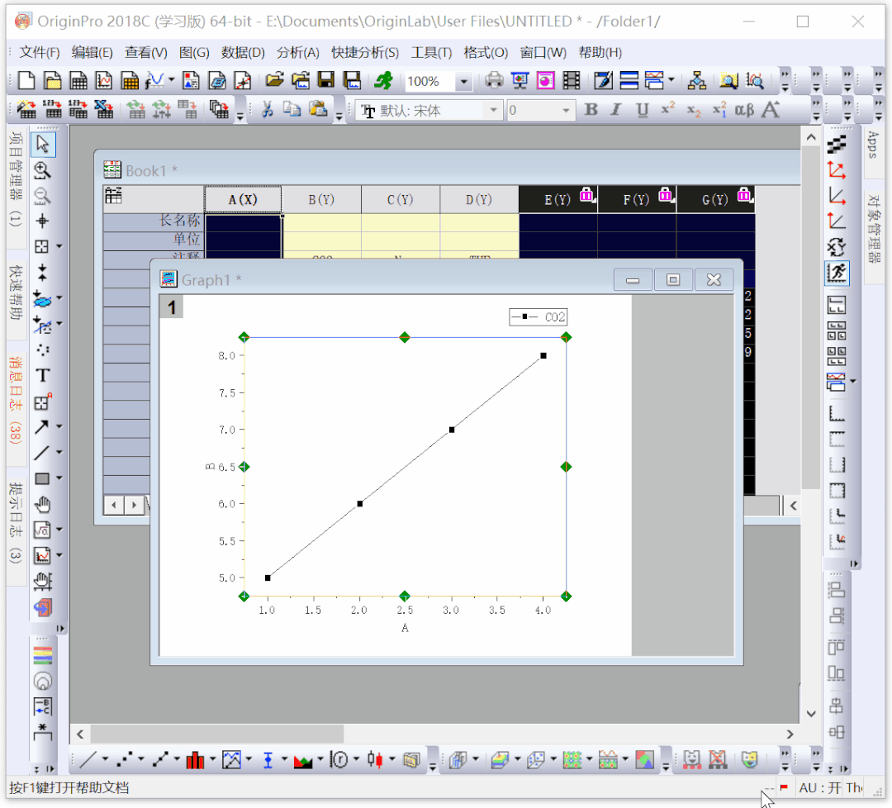Click the Print icon in toolbar

click(494, 80)
